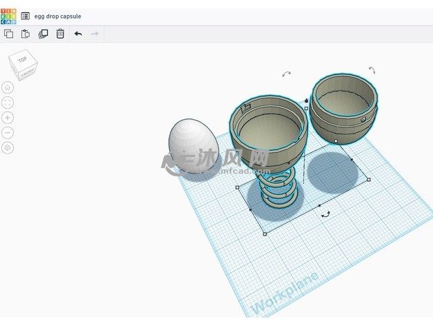Click the design name egg drop capsule
Viewport: 433px width, 325px height.
click(58, 16)
